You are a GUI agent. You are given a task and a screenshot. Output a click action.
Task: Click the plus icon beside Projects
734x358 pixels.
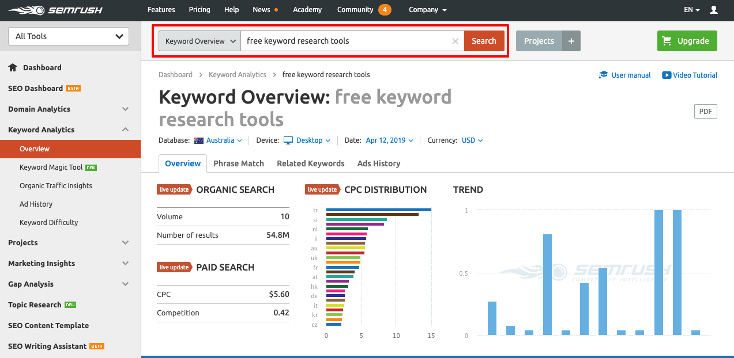coord(571,41)
